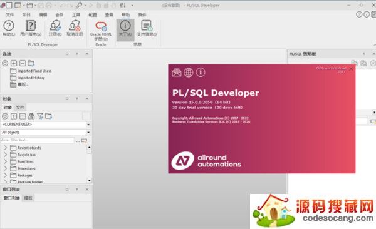Select the Imported History folder
Viewport: 376px width, 229px height.
[x=28, y=78]
